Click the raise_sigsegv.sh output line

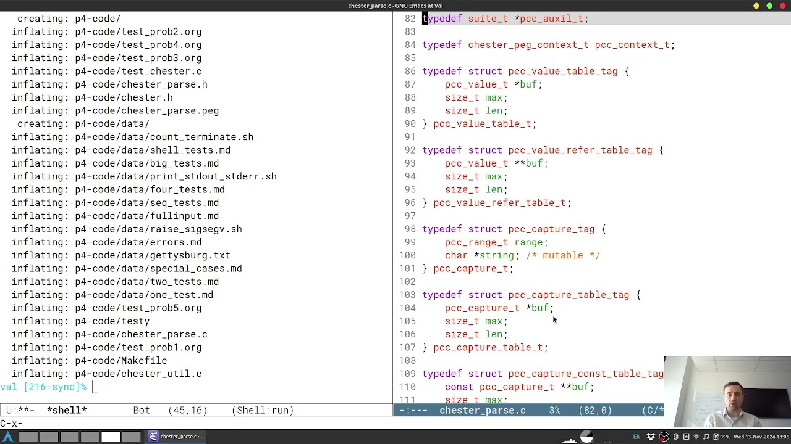point(127,229)
